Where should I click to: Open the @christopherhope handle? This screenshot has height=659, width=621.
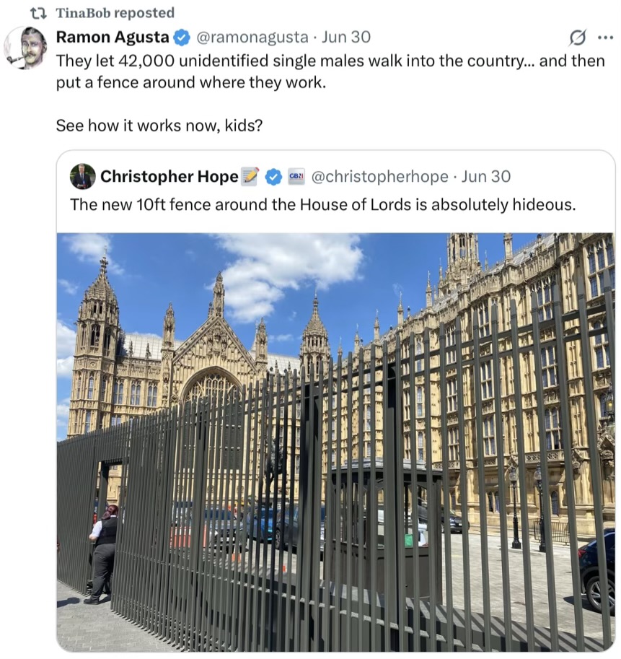[379, 177]
